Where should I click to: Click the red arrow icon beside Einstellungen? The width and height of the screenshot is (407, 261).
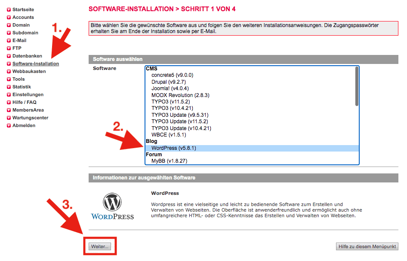9,95
